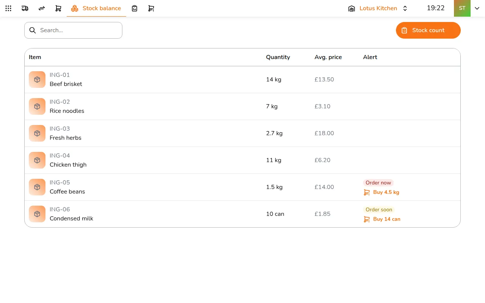Click the magnifier search icon
Image resolution: width=485 pixels, height=303 pixels.
33,30
